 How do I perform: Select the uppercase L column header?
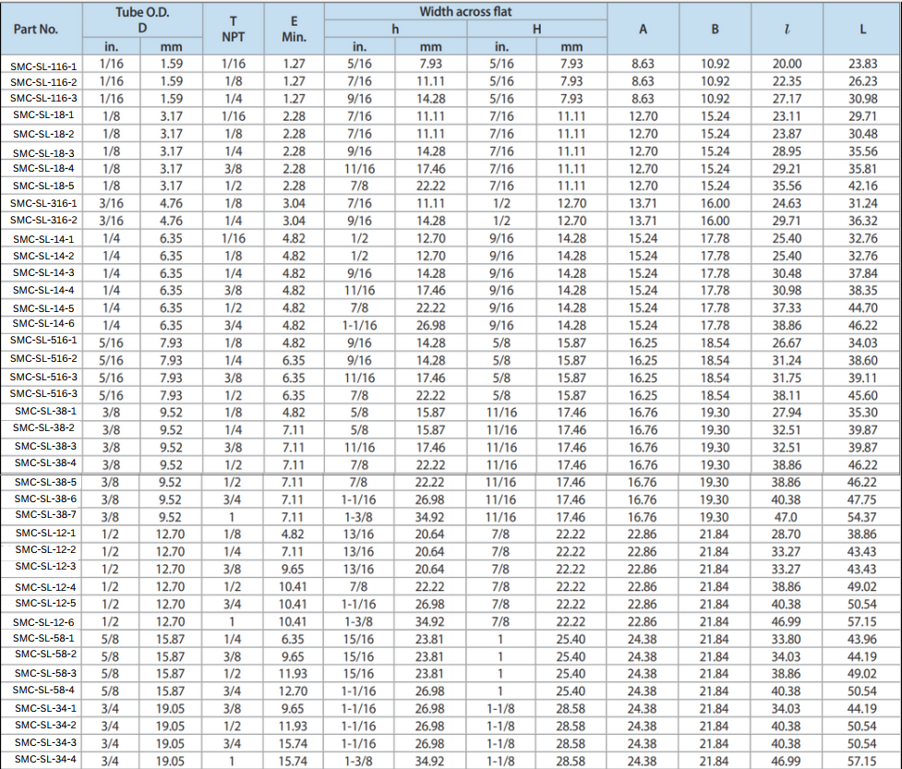862,29
